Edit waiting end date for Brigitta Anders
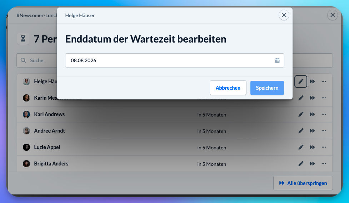 301,164
